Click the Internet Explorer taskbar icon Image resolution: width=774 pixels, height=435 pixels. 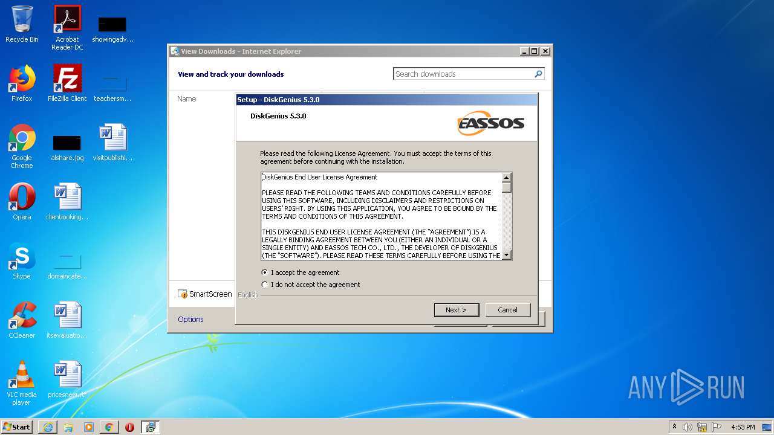click(48, 427)
